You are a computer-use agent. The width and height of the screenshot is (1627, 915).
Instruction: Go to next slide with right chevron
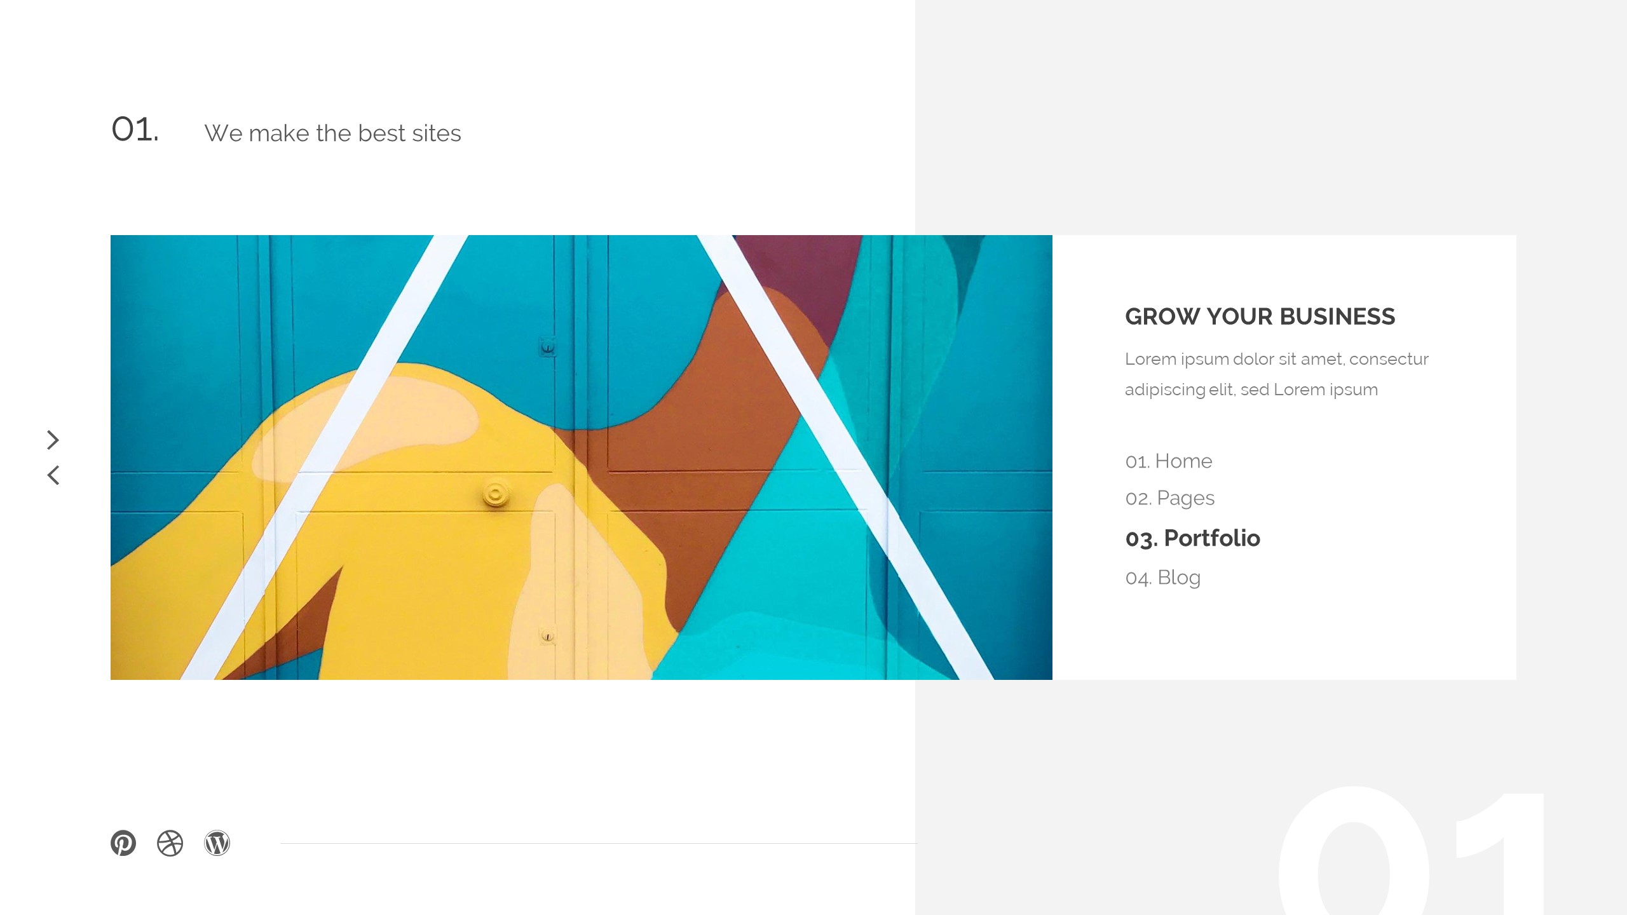tap(53, 440)
